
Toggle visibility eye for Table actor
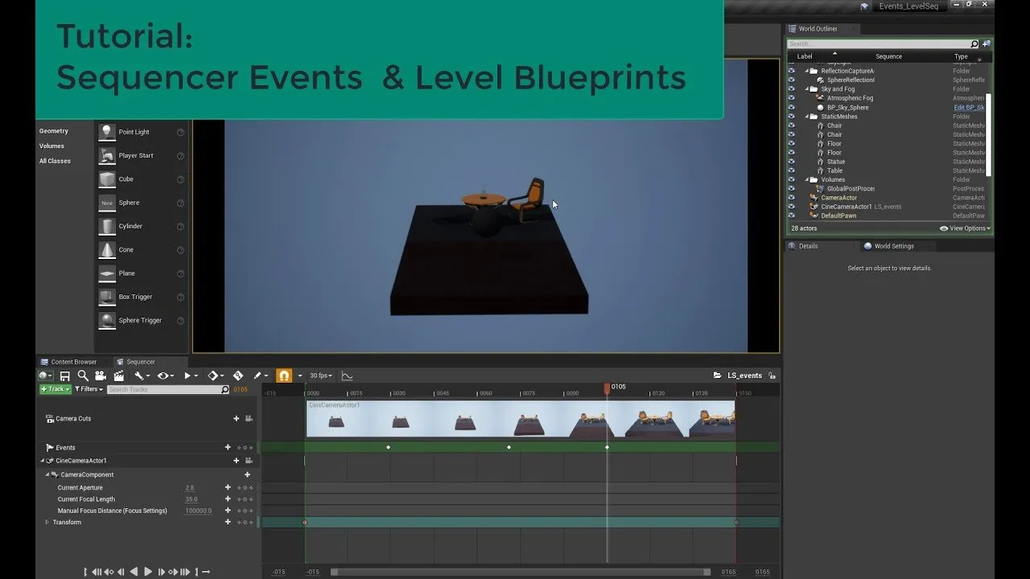pos(791,170)
